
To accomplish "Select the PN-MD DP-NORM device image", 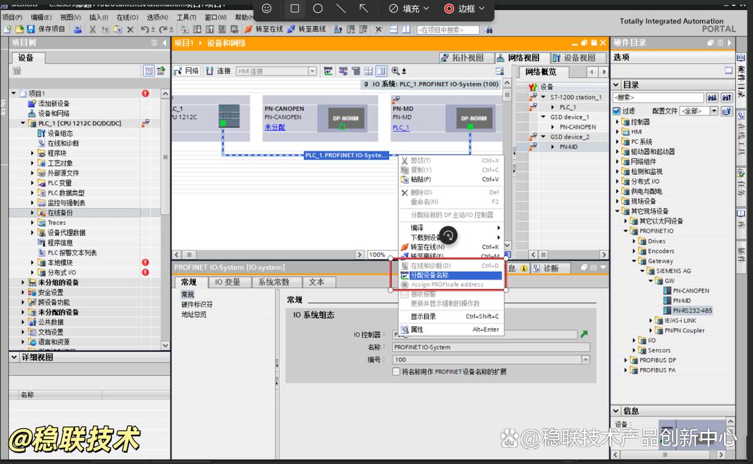I will coord(474,118).
